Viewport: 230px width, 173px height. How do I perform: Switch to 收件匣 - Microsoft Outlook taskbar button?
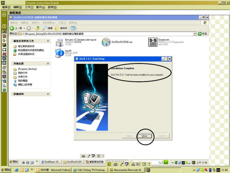[53, 170]
